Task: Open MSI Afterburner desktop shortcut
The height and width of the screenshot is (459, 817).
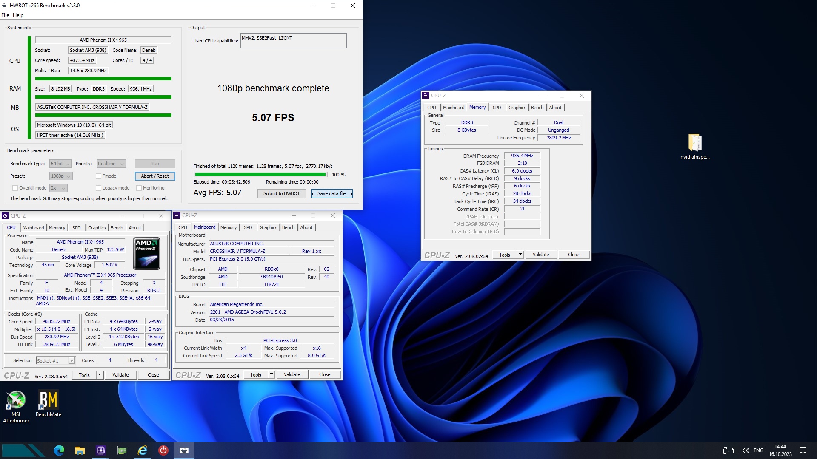Action: click(16, 407)
